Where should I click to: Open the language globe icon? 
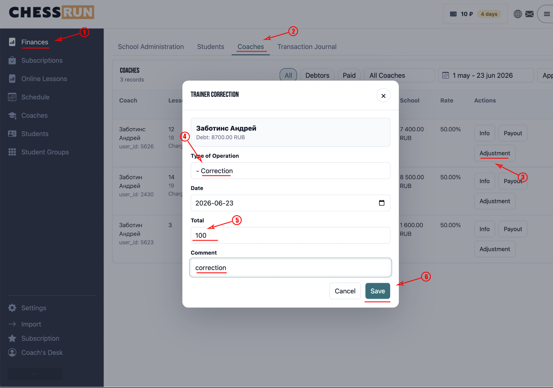click(x=518, y=14)
